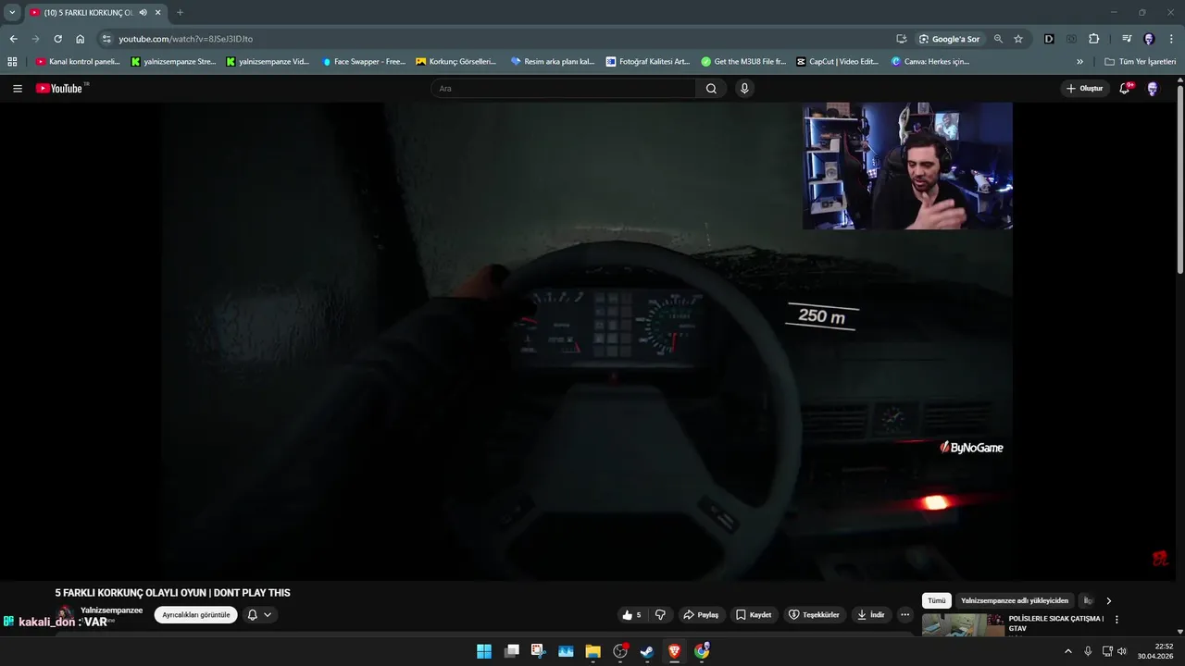Reload the current page
Image resolution: width=1185 pixels, height=666 pixels.
pyautogui.click(x=57, y=39)
